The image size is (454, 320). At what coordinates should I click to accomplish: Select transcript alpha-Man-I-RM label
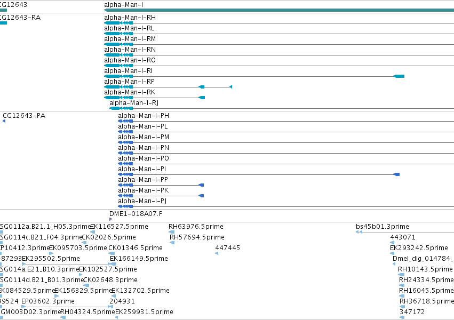[130, 39]
